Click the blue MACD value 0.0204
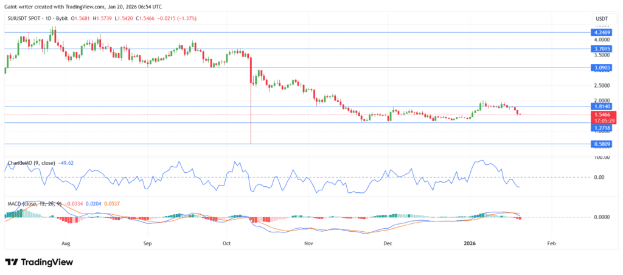This screenshot has height=275, width=623. (94, 204)
